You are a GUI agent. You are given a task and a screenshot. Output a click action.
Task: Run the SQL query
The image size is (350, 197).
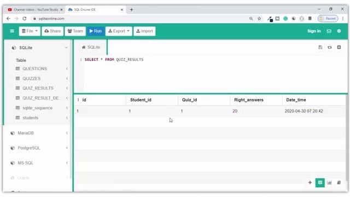pos(96,31)
